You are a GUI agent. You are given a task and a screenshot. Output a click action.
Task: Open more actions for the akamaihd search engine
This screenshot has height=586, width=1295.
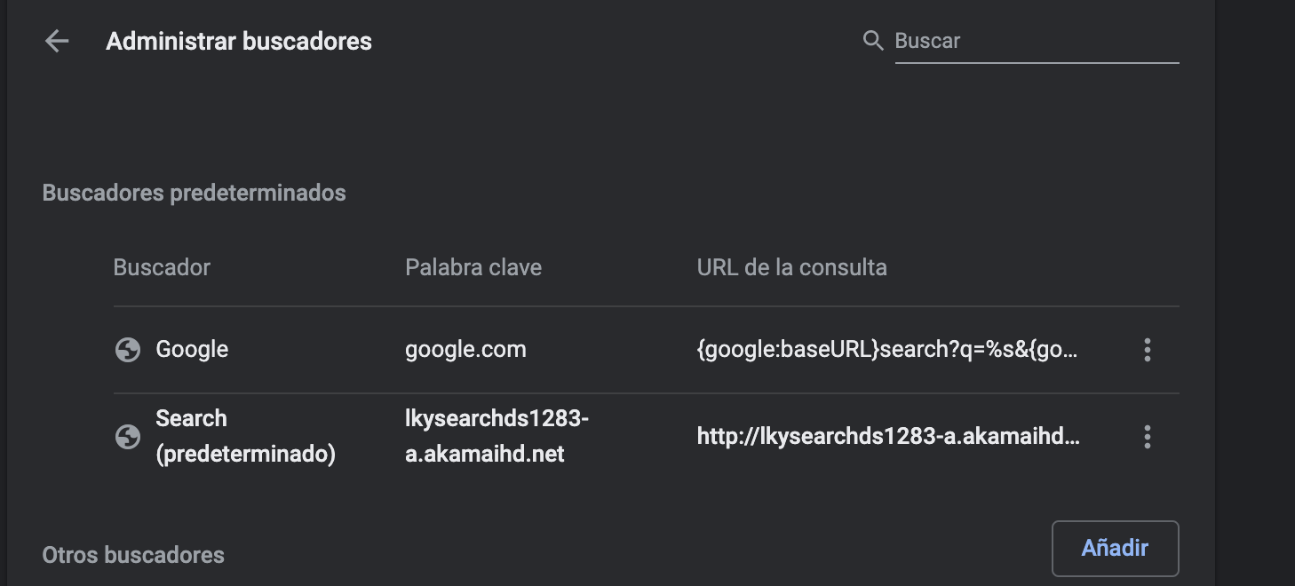[x=1147, y=437]
